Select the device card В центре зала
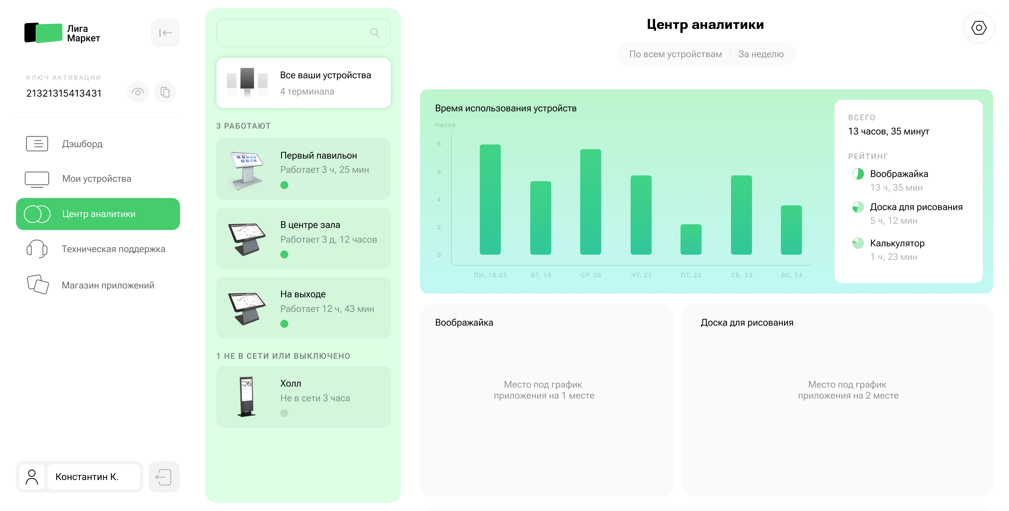1009x511 pixels. (x=303, y=238)
